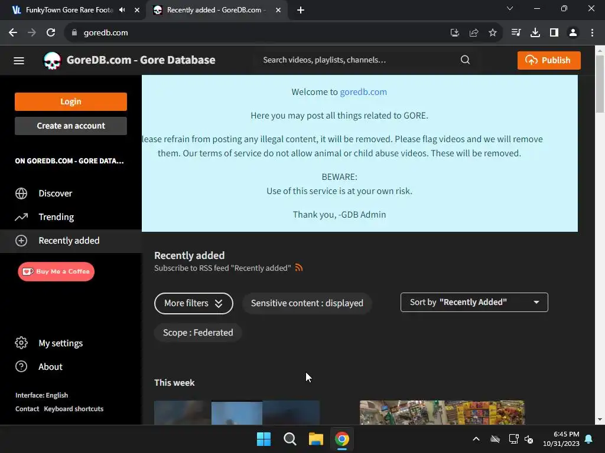605x453 pixels.
Task: Click Scope : Federated filter chip
Action: [198, 333]
